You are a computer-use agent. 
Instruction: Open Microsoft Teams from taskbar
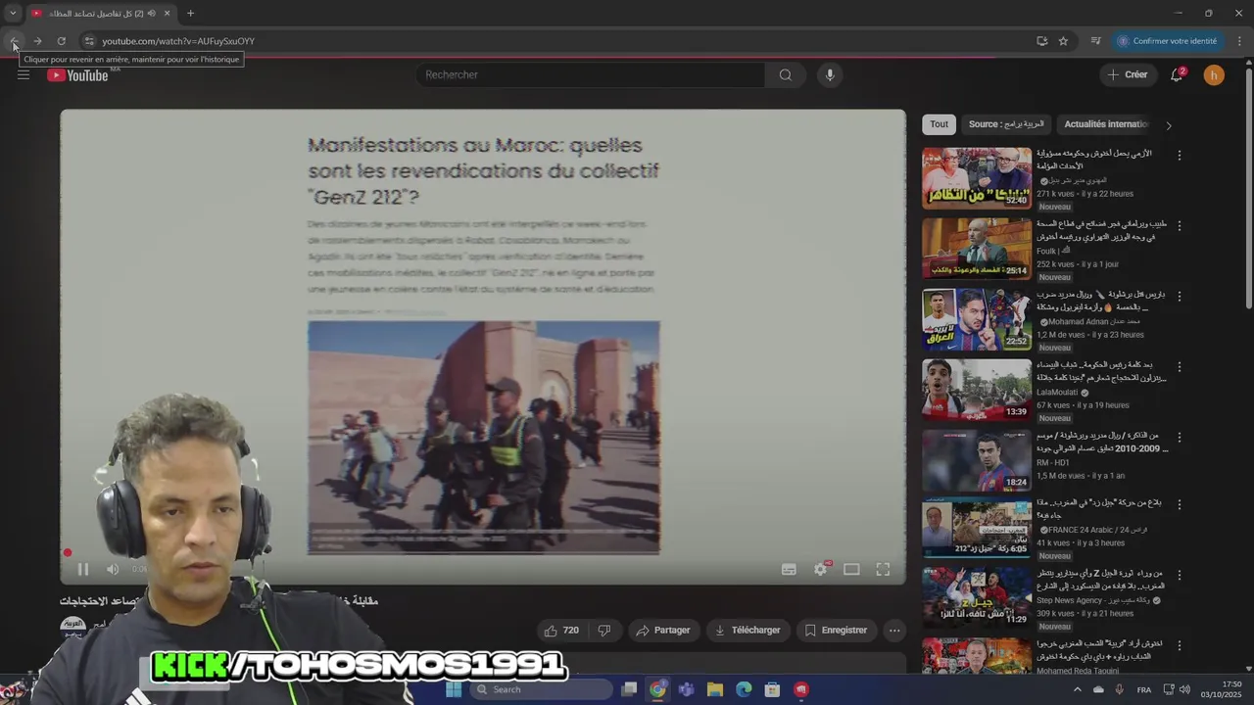(687, 689)
